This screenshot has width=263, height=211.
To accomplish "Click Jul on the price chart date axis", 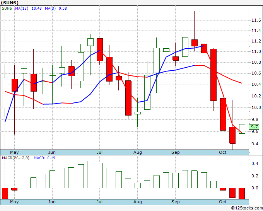I will (99, 152).
